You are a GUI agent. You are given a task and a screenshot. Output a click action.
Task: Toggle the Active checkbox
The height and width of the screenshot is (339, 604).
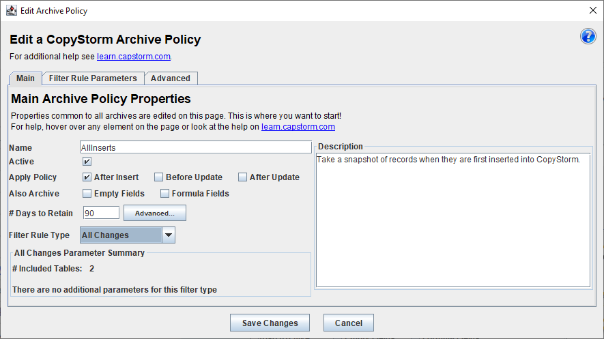click(87, 161)
